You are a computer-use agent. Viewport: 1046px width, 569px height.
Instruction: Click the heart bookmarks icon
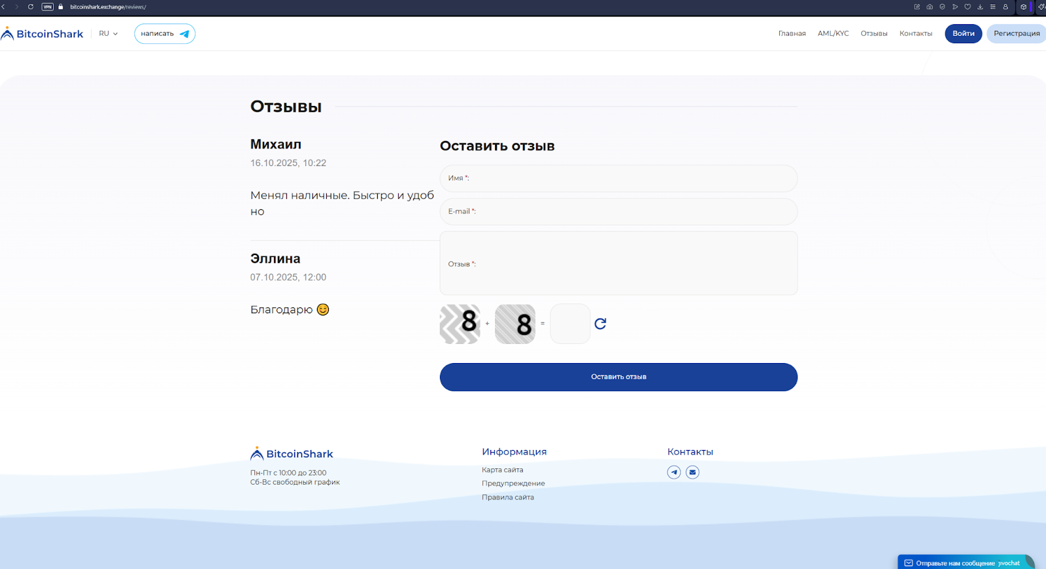[x=968, y=7]
